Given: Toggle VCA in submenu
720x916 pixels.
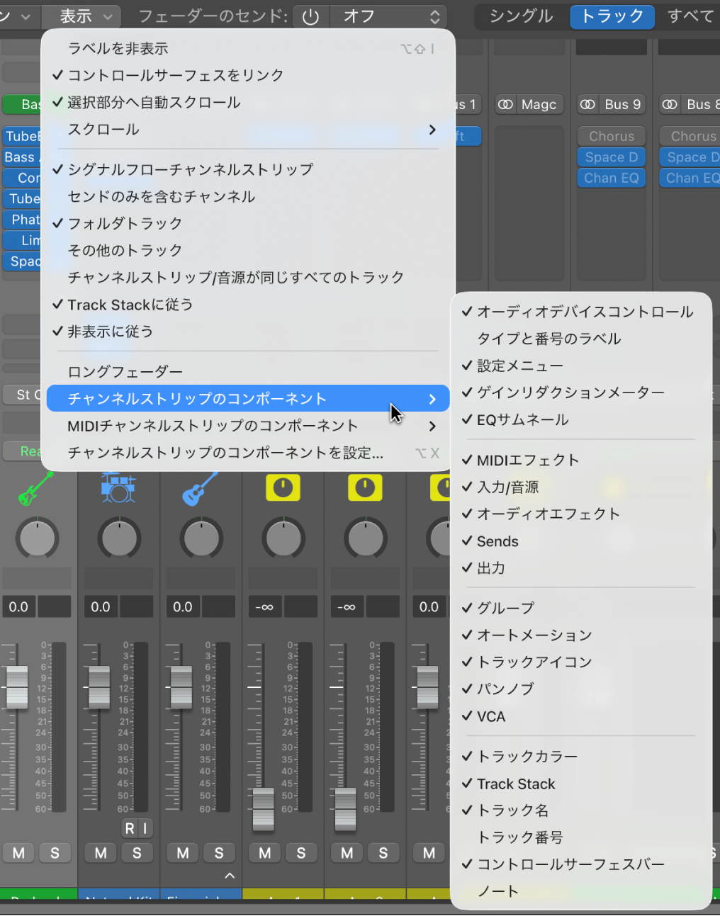Looking at the screenshot, I should click(x=581, y=716).
